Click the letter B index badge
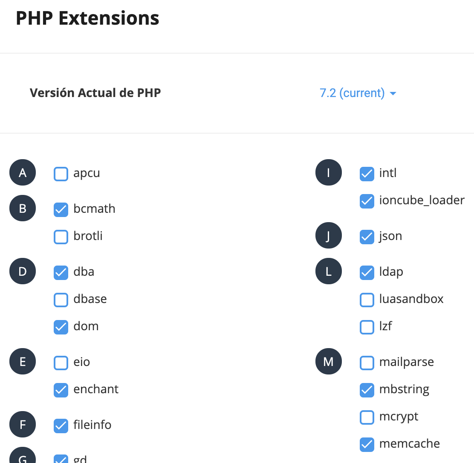Screen dimensions: 474x463 click(23, 209)
